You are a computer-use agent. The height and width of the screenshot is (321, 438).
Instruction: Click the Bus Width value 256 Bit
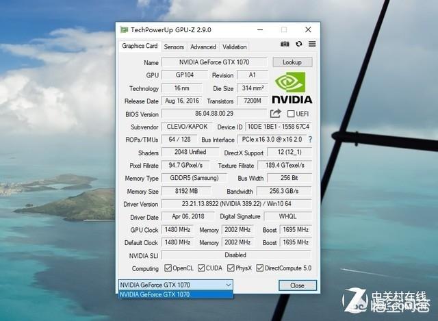[x=289, y=178]
